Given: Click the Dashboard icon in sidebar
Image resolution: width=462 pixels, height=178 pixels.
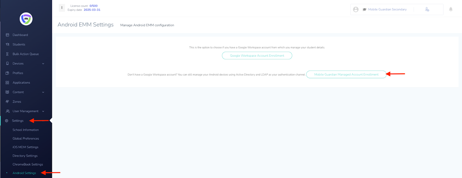Looking at the screenshot, I should (8, 35).
